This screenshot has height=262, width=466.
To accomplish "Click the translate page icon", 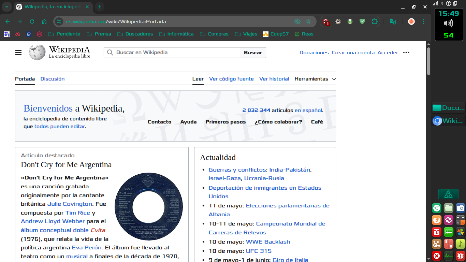I will coord(393,21).
